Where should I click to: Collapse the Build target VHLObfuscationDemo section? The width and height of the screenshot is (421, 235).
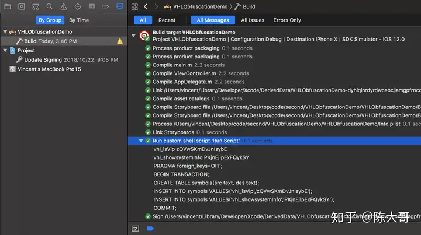click(x=133, y=36)
